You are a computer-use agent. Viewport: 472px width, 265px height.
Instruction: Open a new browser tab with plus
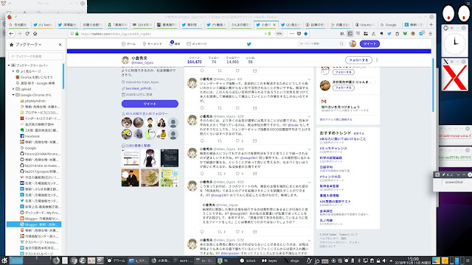click(431, 24)
